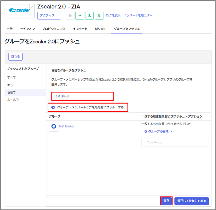Viewport: 216px width, 210px height.
Task: Click the 閉じる button
Action: click(15, 57)
